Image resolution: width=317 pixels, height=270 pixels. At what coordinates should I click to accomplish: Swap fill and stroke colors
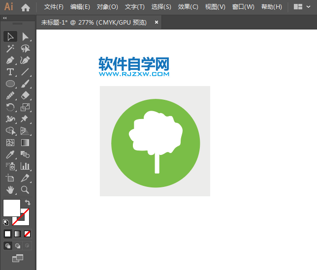[x=28, y=203]
